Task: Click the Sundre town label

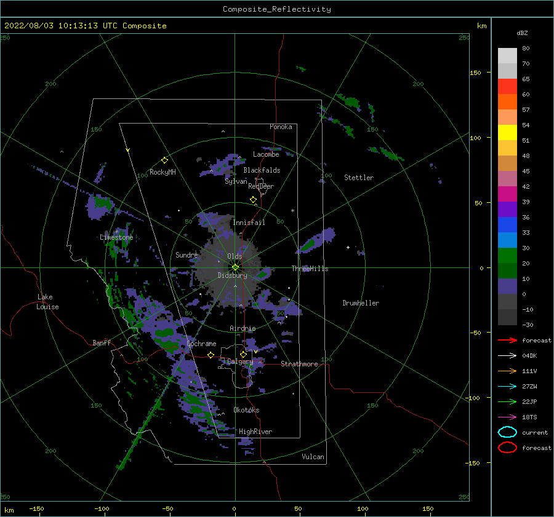Action: [187, 255]
